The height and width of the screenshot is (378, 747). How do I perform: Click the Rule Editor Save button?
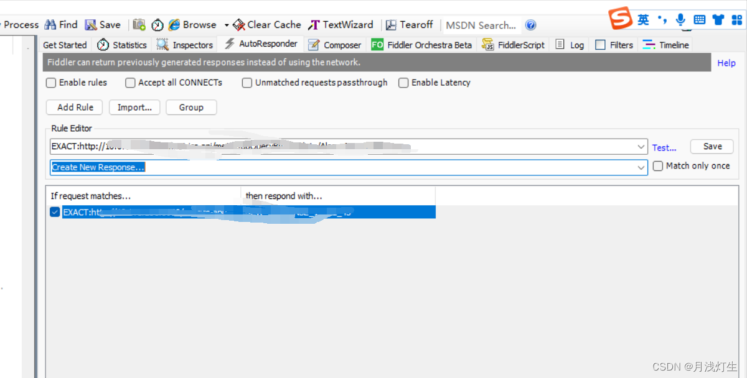pyautogui.click(x=712, y=147)
